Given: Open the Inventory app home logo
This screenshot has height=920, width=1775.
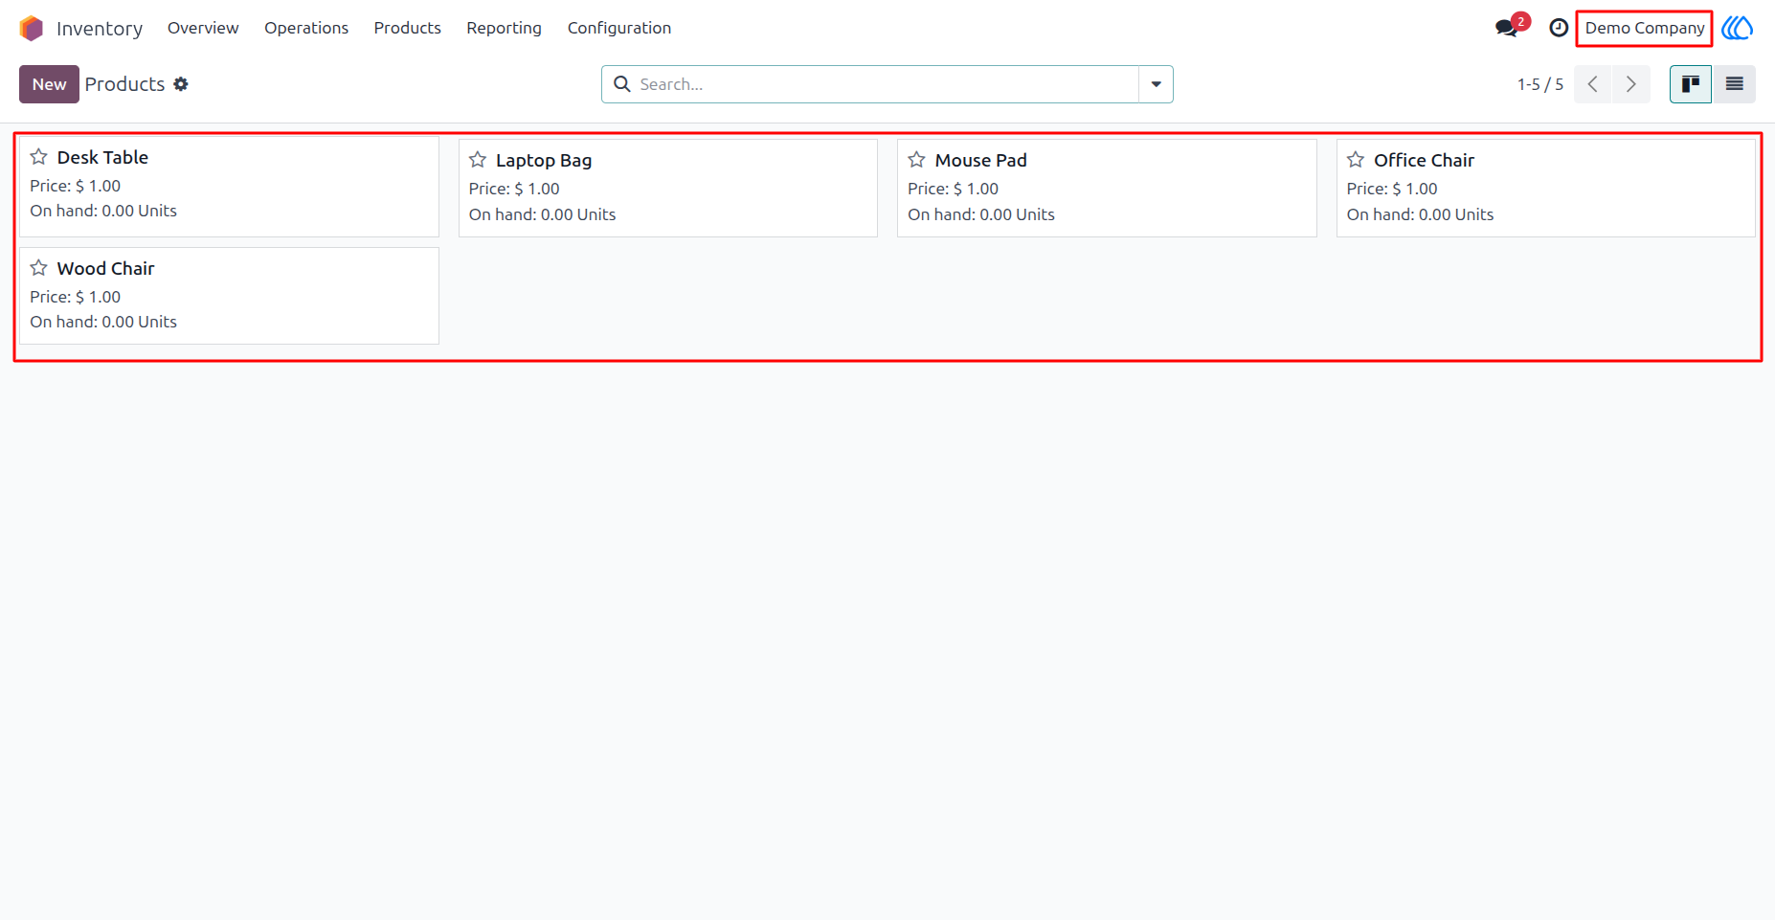Looking at the screenshot, I should (x=32, y=28).
